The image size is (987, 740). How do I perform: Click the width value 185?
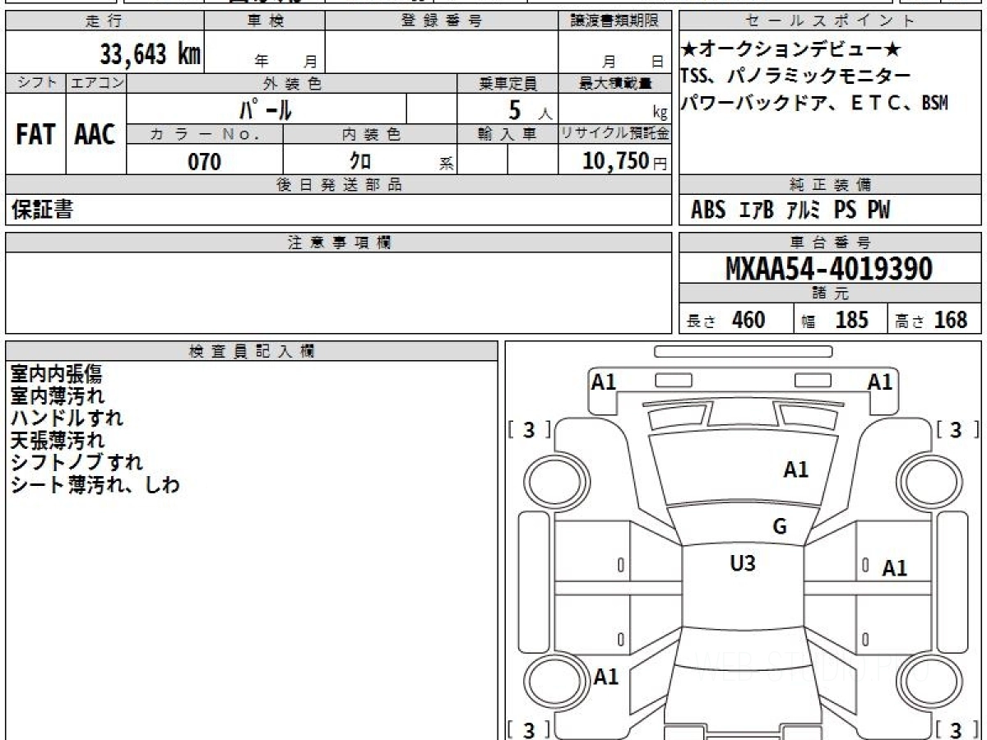(x=851, y=320)
